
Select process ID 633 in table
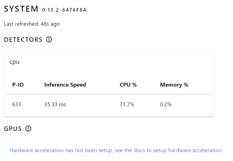pos(17,104)
